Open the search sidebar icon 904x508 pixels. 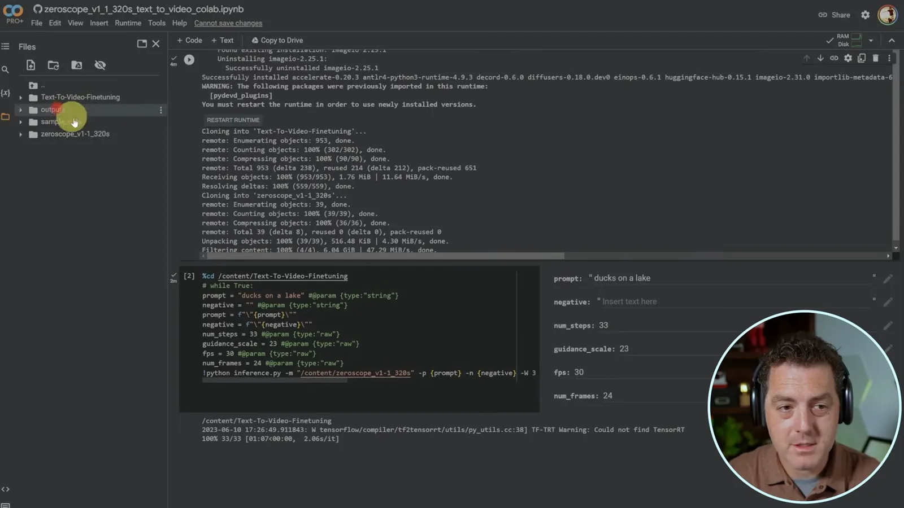pos(5,69)
